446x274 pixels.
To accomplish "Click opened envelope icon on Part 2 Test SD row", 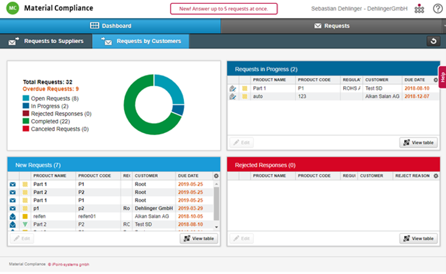I will (x=13, y=224).
